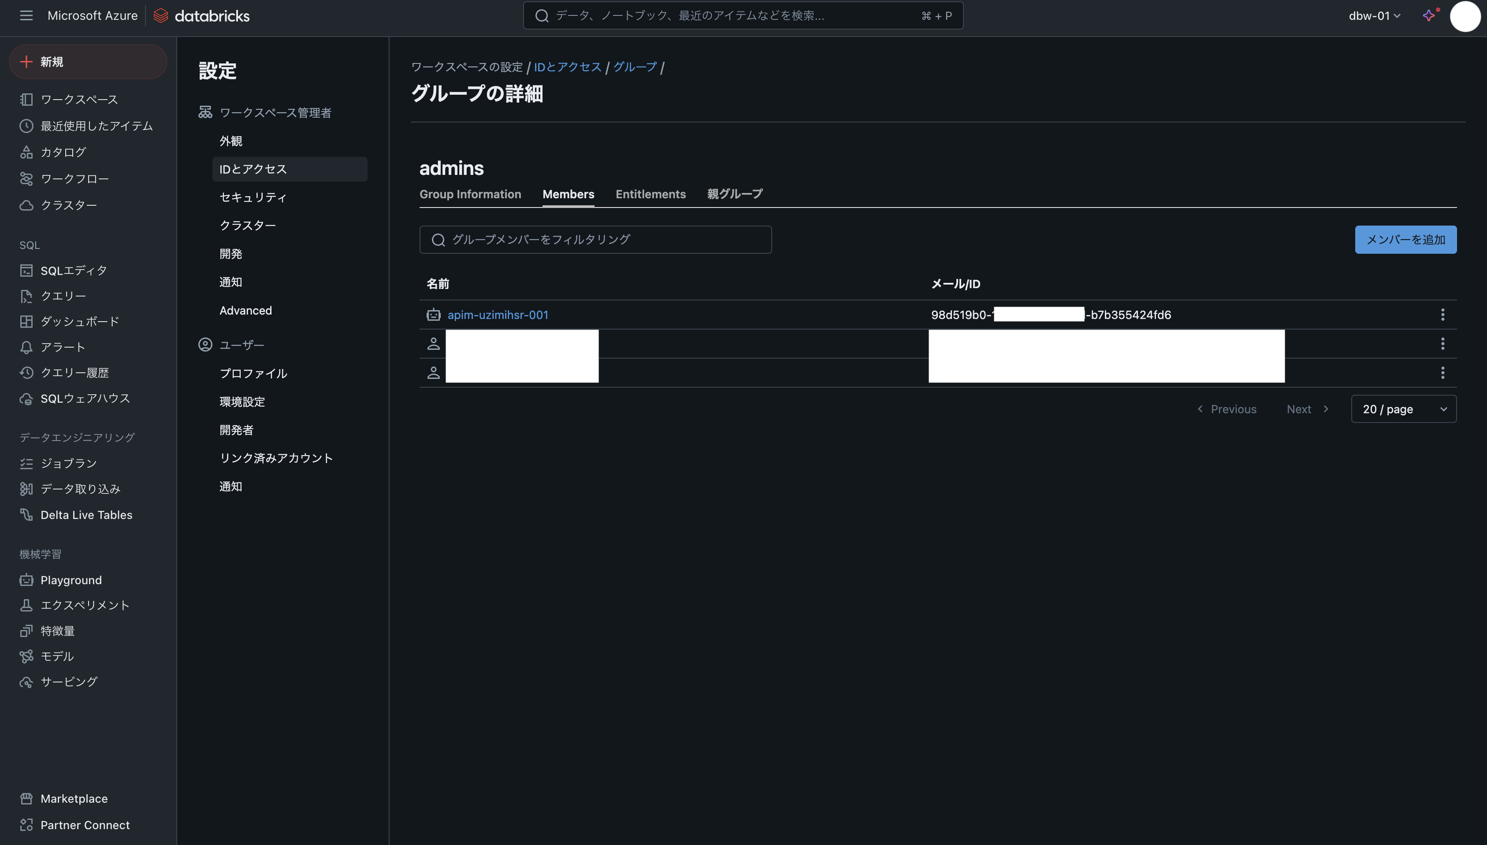
Task: Open kebab menu of the last member row
Action: click(1442, 373)
